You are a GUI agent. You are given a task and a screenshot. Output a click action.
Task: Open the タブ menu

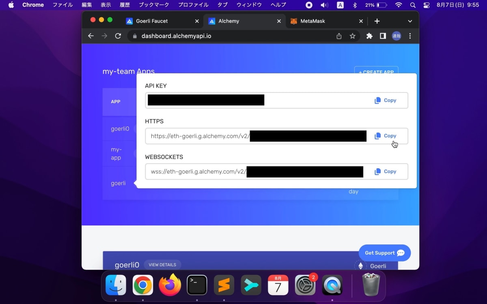point(222,5)
